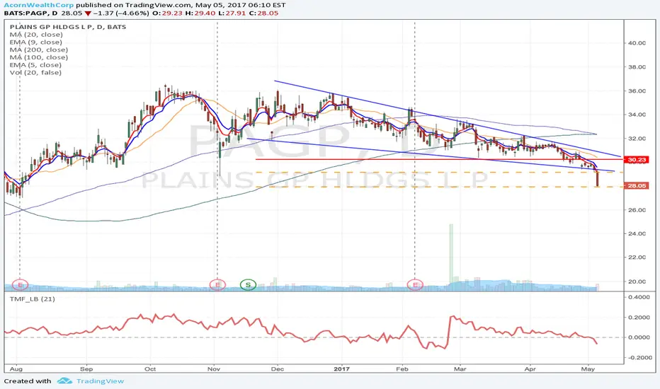The width and height of the screenshot is (660, 389).
Task: Click the earnings E marker near Feb
Action: pos(415,285)
